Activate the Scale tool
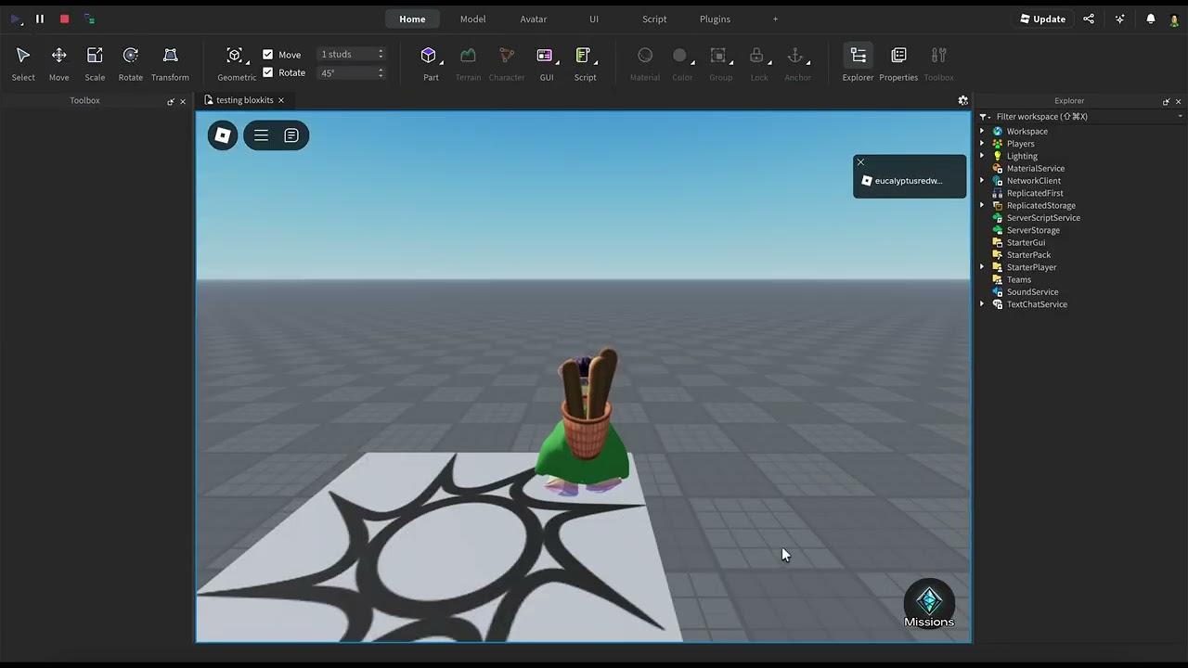The height and width of the screenshot is (668, 1188). (95, 64)
